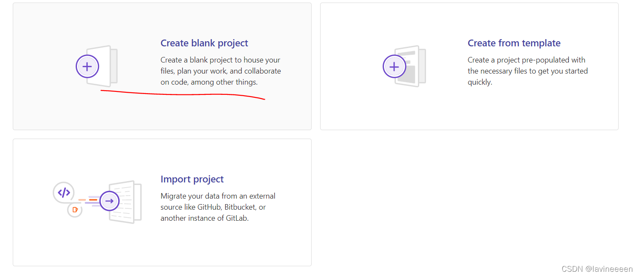This screenshot has height=276, width=639.
Task: Click text 'Create a project pre-populated with'
Action: pyautogui.click(x=526, y=60)
